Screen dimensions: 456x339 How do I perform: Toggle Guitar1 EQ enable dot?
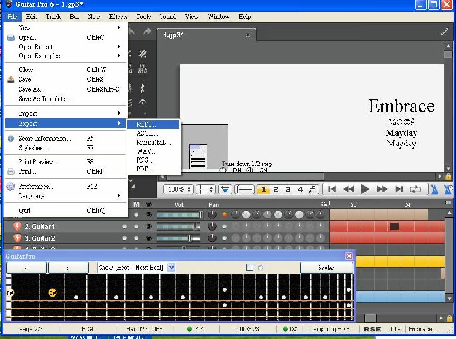click(224, 226)
